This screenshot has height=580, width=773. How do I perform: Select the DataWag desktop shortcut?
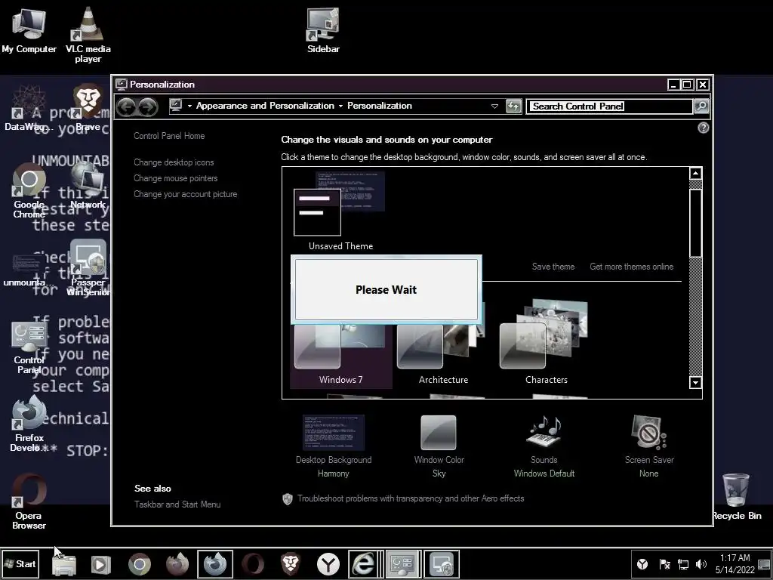pos(29,107)
